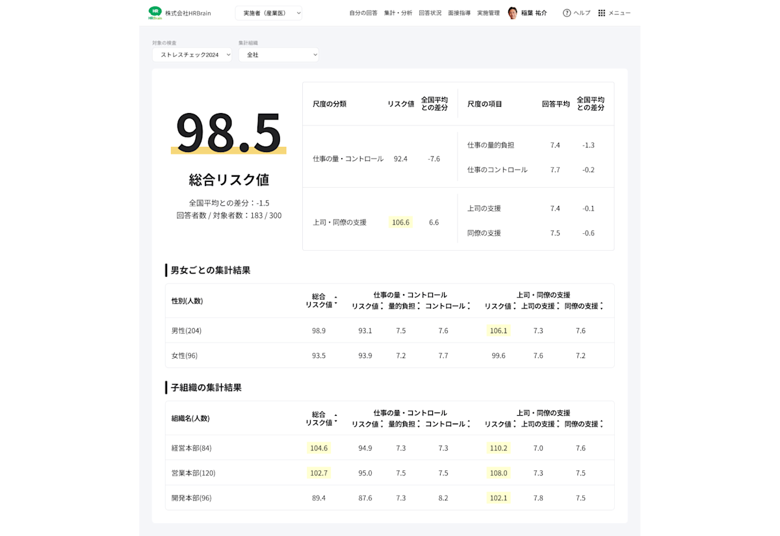The image size is (780, 536).
Task: Click 92.4 risk value
Action: tap(400, 159)
